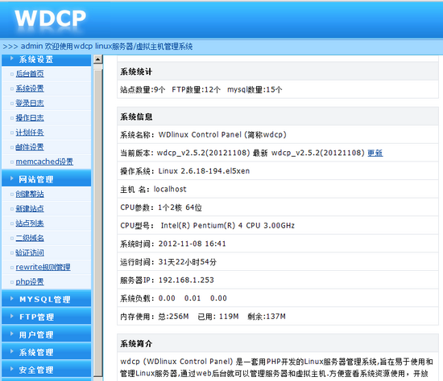Click the 更新 version update link

point(375,153)
